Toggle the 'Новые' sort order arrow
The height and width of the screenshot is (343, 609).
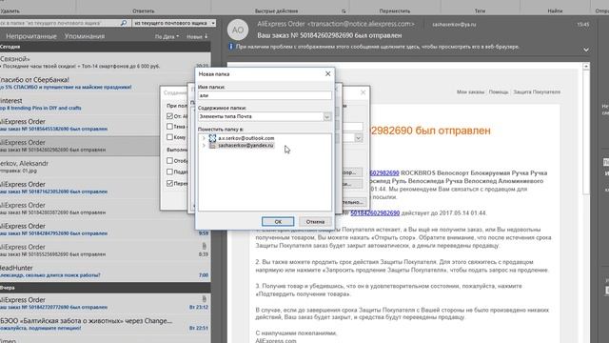pyautogui.click(x=197, y=36)
